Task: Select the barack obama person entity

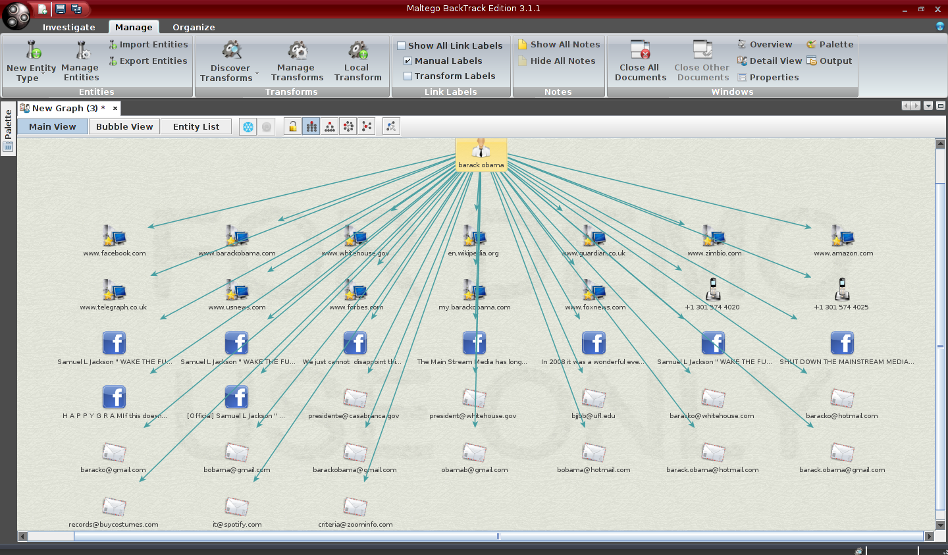Action: [x=481, y=153]
